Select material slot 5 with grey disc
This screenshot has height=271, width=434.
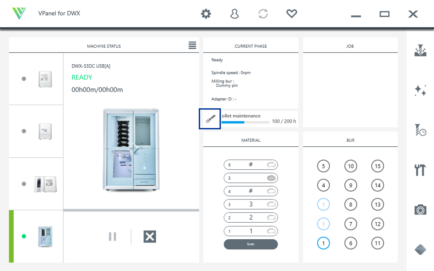(251, 178)
